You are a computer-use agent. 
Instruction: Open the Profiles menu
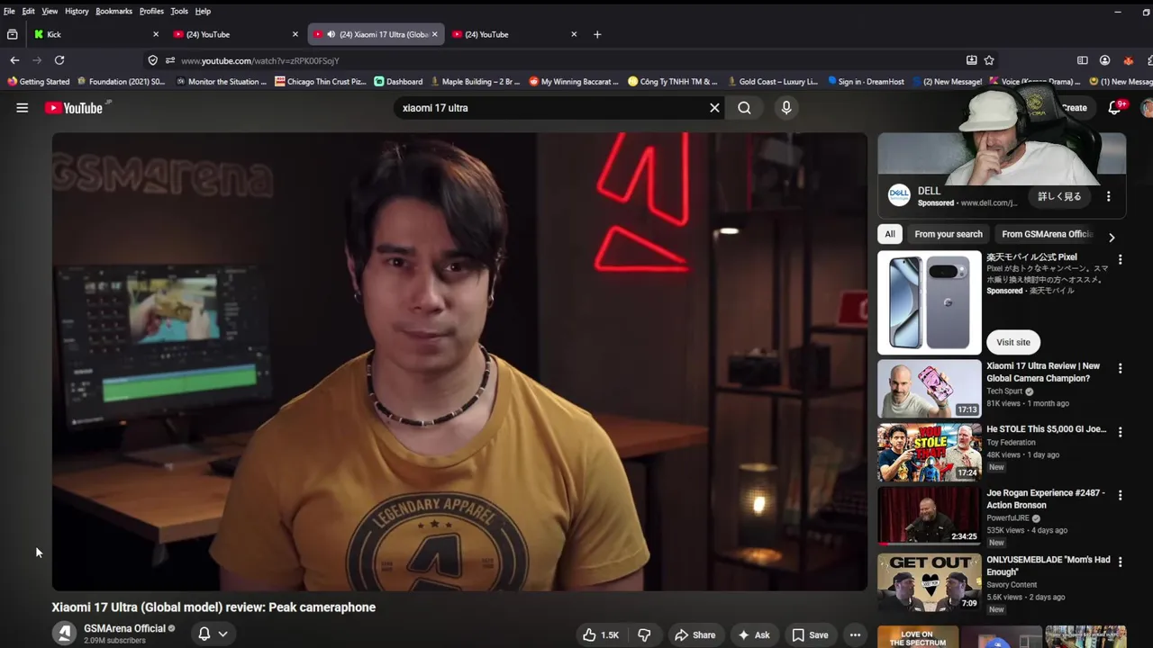151,11
